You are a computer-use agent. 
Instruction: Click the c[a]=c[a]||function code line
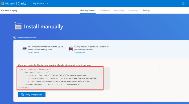(57, 75)
